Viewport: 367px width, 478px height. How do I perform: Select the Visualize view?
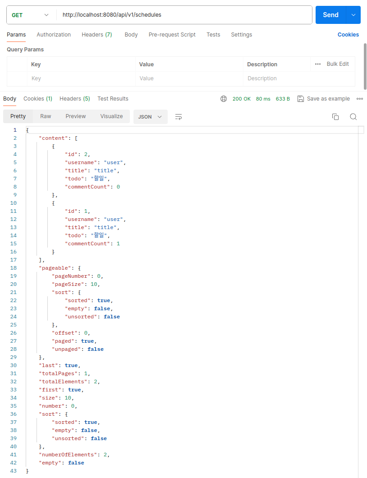click(x=111, y=116)
